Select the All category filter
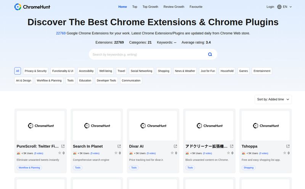Screen dimensions: 305x189 point(18,71)
